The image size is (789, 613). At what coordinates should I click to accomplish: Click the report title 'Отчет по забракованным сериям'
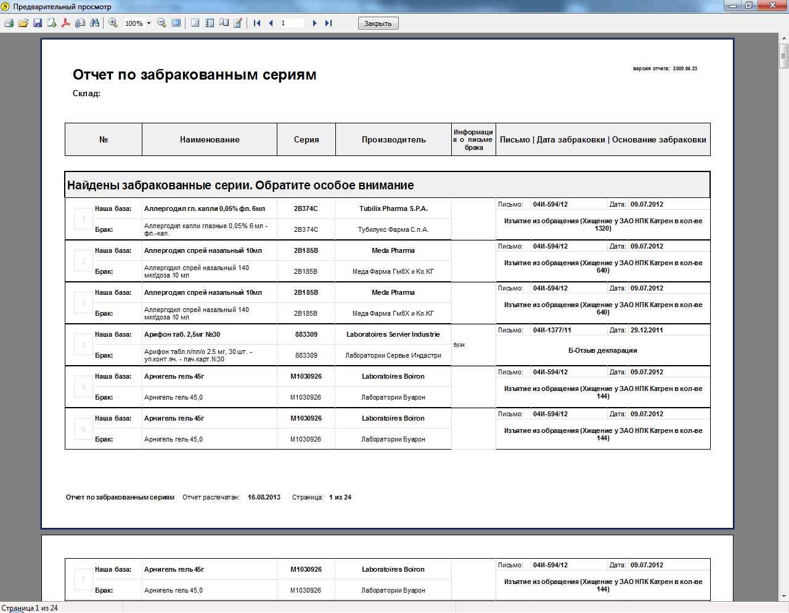(x=195, y=75)
